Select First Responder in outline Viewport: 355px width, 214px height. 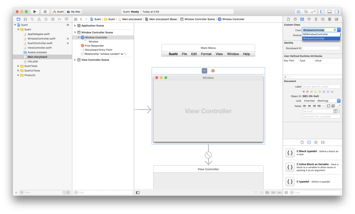tap(94, 46)
